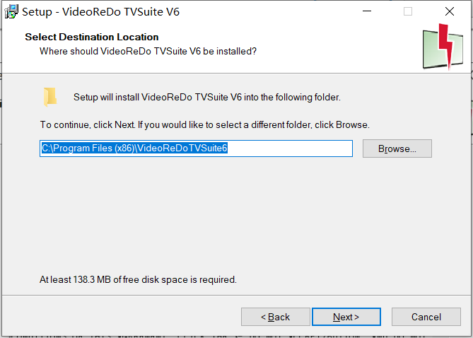Click the "Select Destination Location" heading

click(x=92, y=37)
